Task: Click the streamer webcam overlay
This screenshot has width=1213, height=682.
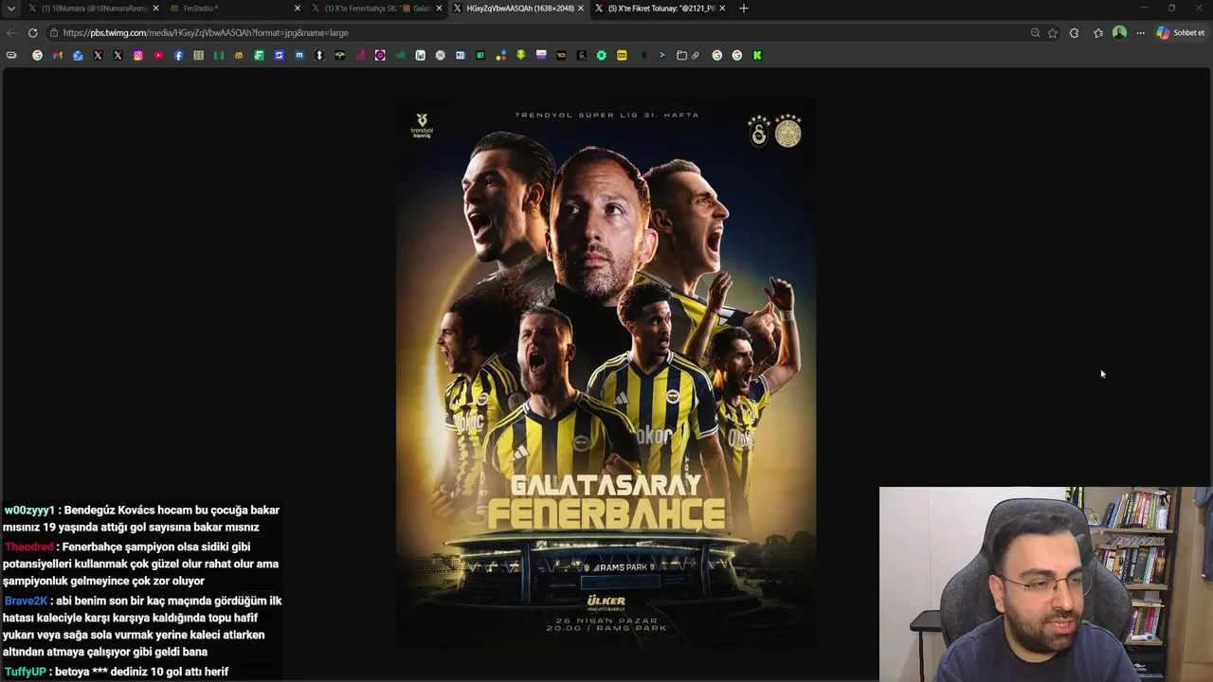Action: (1045, 584)
